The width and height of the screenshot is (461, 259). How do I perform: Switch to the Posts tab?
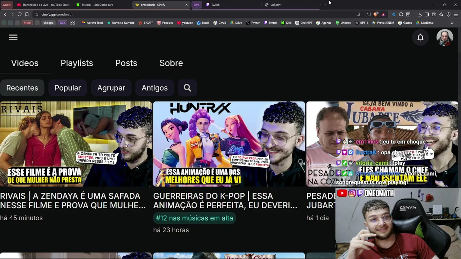pos(126,63)
